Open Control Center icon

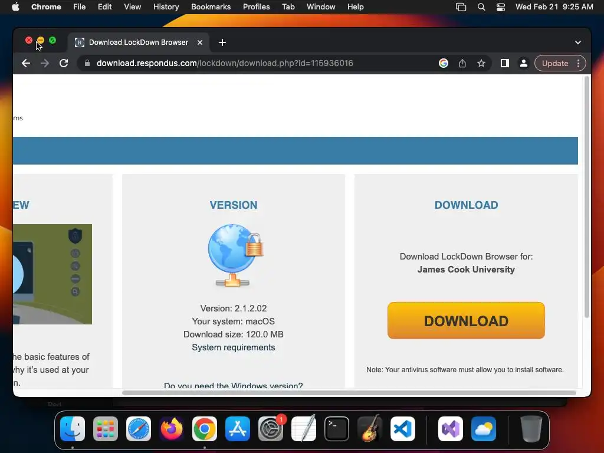coord(500,7)
